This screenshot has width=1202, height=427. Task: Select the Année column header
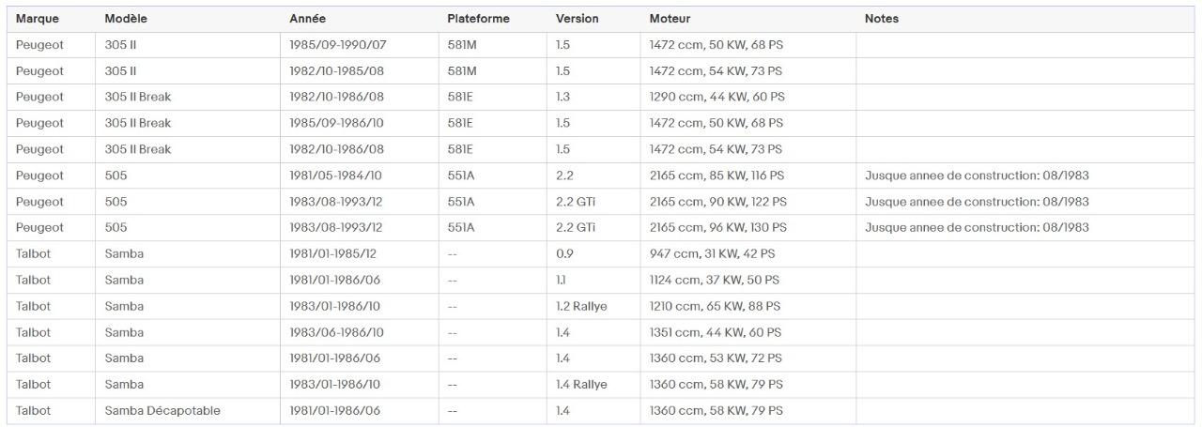click(307, 19)
